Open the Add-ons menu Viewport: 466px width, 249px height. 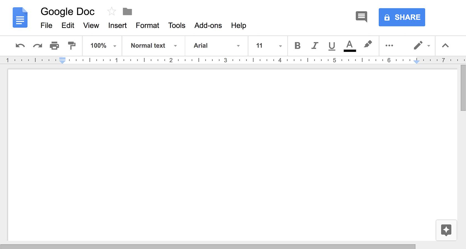(208, 25)
